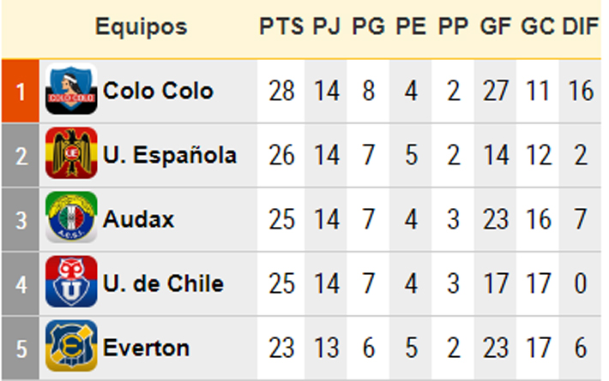The height and width of the screenshot is (381, 609).
Task: Click the Everton team crest icon
Action: pyautogui.click(x=71, y=346)
